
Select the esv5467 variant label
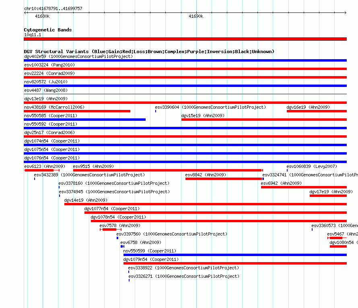[342, 234]
